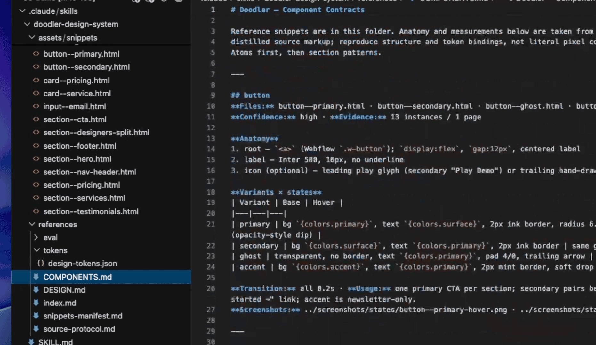Open card--service.html file

tap(77, 94)
